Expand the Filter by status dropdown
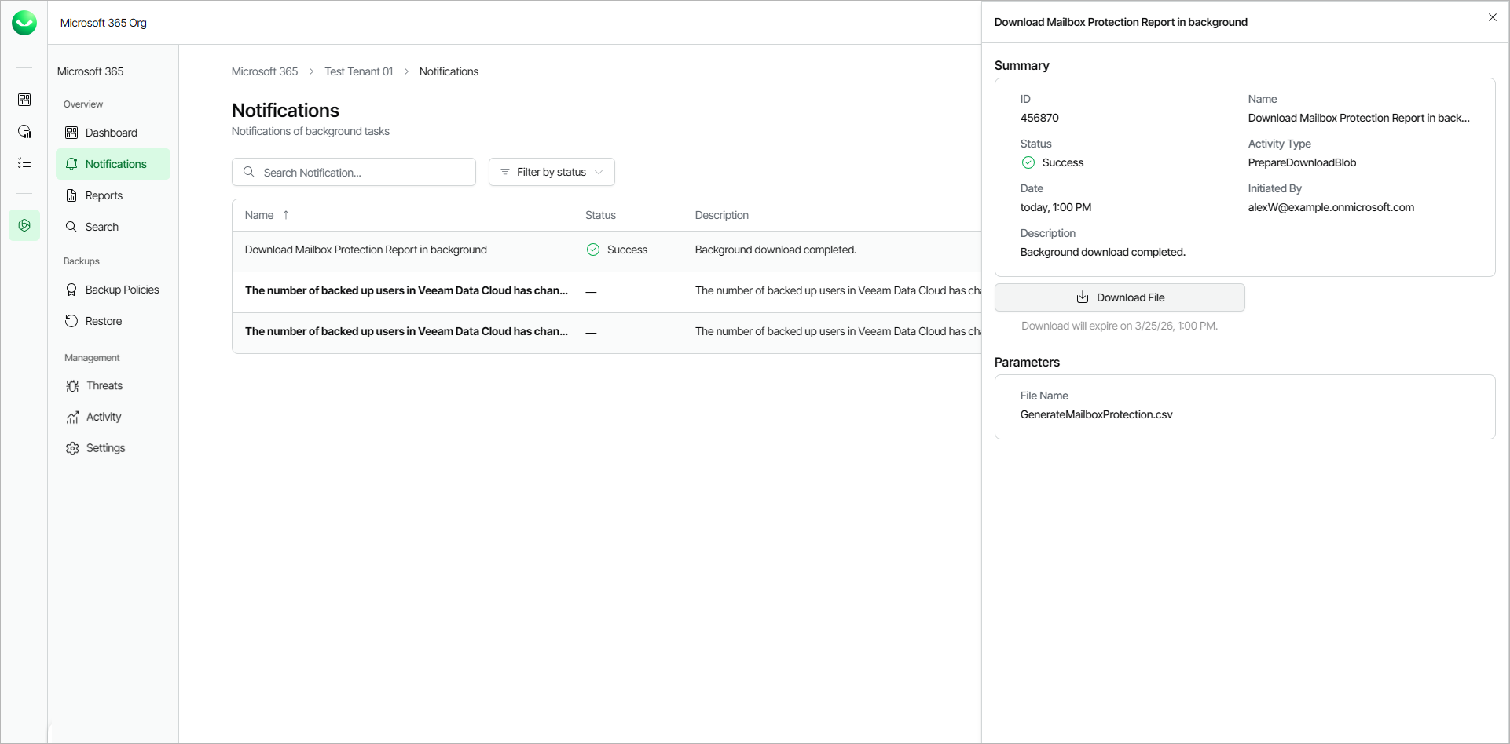The height and width of the screenshot is (744, 1510). click(552, 172)
